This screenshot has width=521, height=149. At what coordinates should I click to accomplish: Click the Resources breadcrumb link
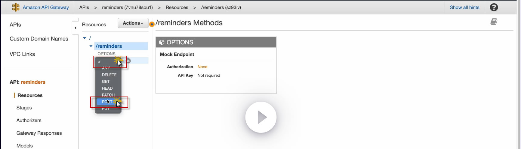[177, 7]
